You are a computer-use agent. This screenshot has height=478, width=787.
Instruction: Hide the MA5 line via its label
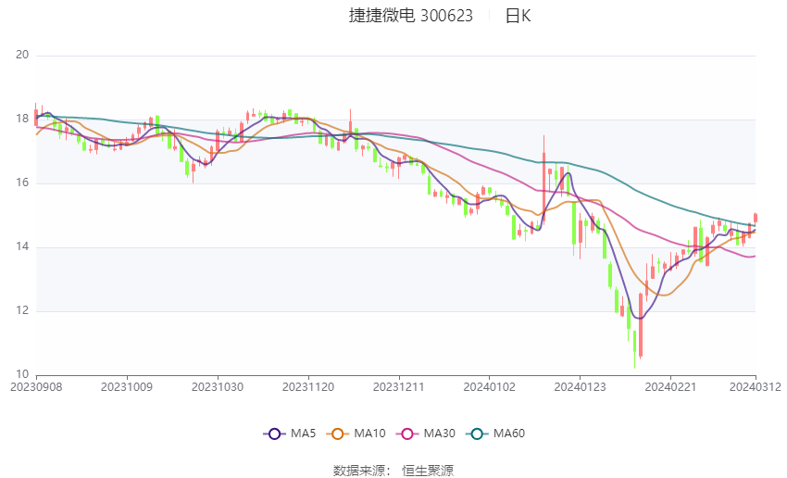[303, 434]
